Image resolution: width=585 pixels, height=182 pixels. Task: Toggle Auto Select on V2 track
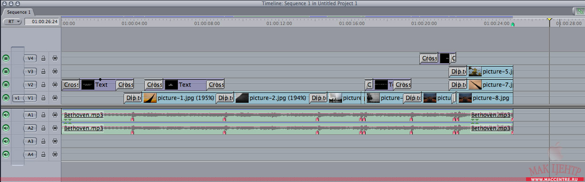coord(55,85)
